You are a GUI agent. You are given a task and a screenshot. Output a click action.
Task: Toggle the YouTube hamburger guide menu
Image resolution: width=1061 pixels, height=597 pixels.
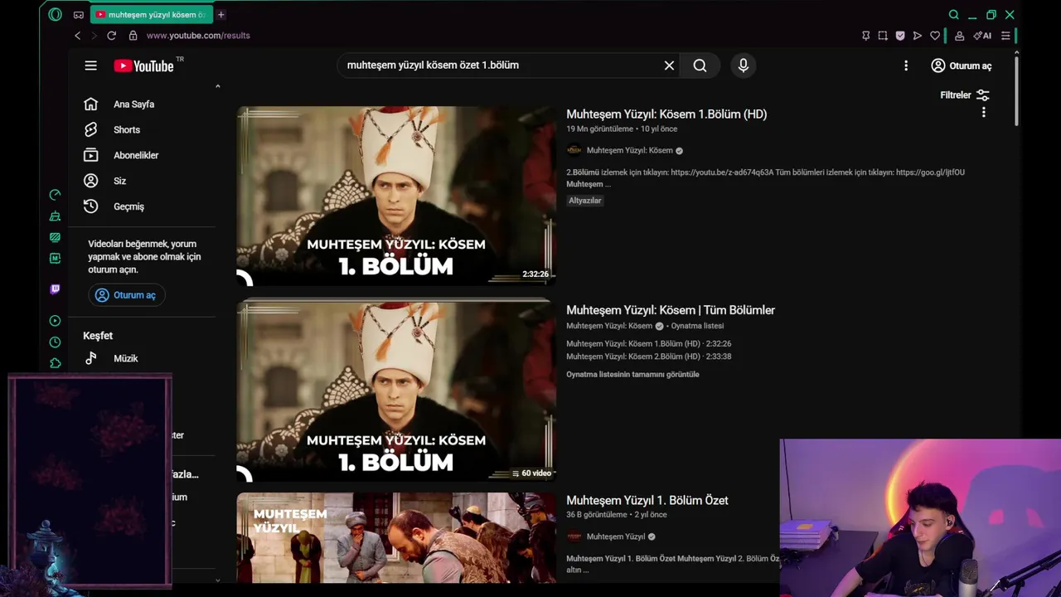coord(90,66)
